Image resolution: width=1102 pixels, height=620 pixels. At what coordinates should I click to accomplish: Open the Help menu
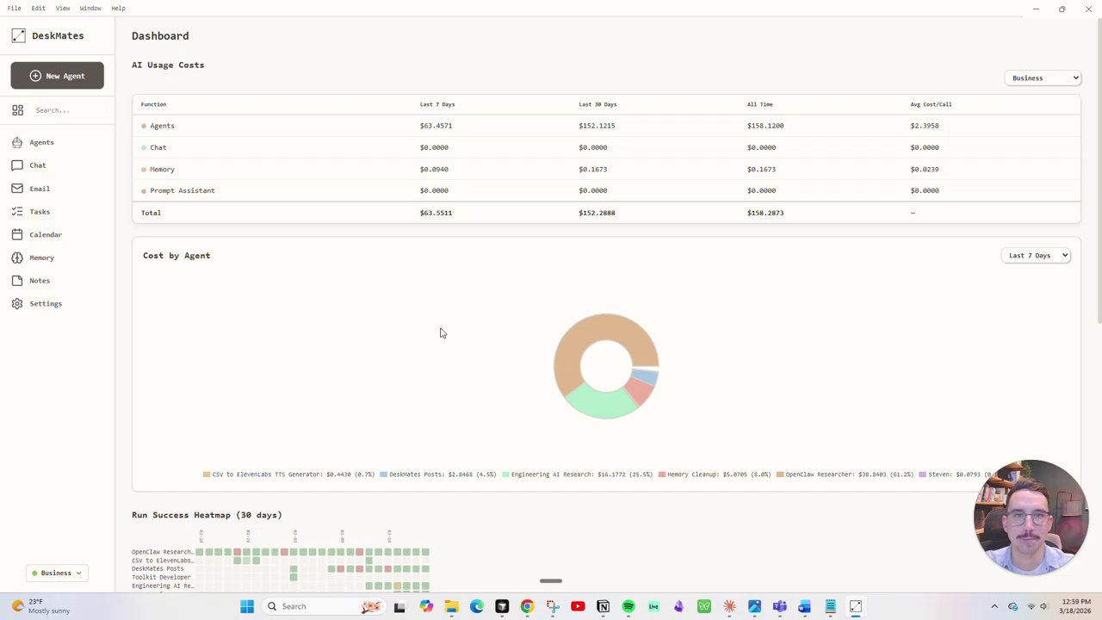118,9
